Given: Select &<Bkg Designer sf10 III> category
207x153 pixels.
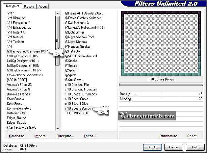Looking at the screenshot, I should point(23,65).
